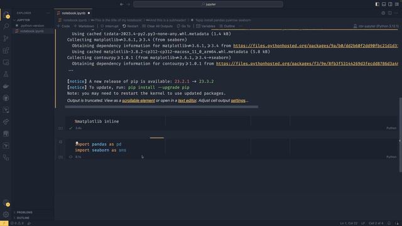The image size is (402, 226).
Task: Open notebook settings gear in editor actions
Action: click(383, 13)
